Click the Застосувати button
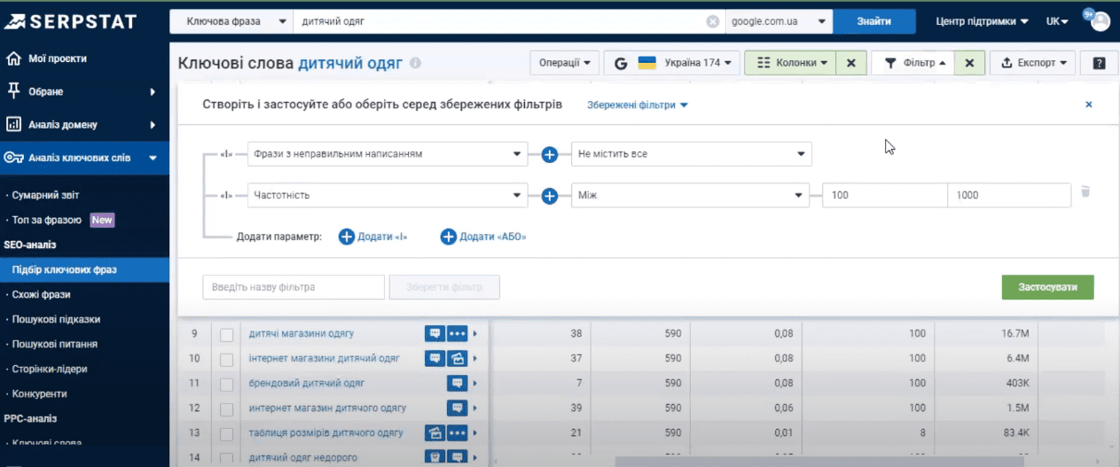 (x=1047, y=287)
